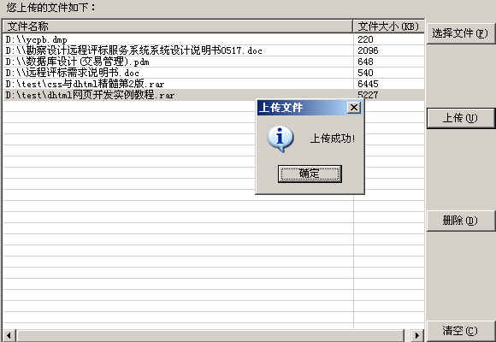This screenshot has height=342, width=496.
Task: Click the 文件大小(KB) column header
Action: 388,27
